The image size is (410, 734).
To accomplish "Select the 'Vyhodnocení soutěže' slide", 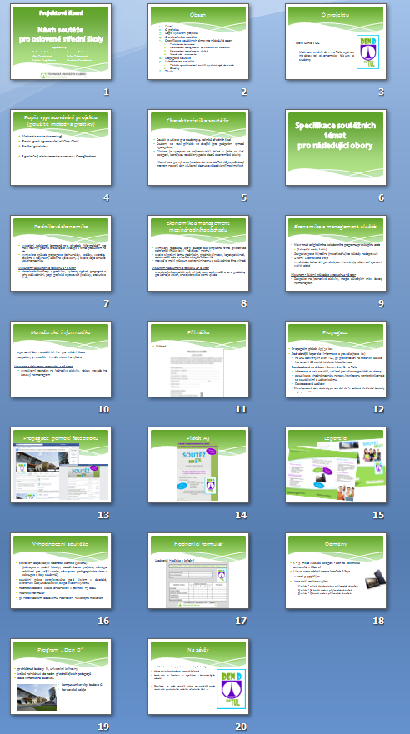I will tap(61, 571).
